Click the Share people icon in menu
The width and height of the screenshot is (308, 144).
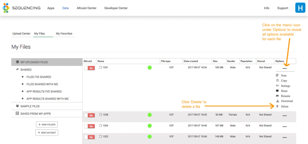277,91
